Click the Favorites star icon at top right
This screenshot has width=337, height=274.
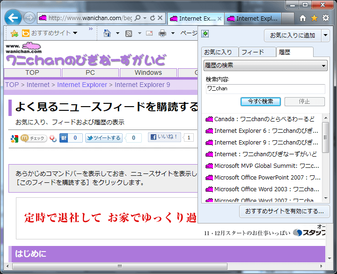[x=314, y=18]
